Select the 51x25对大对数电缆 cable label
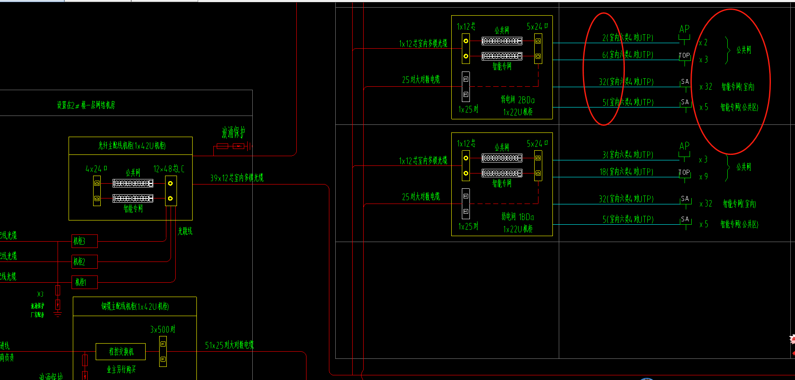 pyautogui.click(x=229, y=345)
